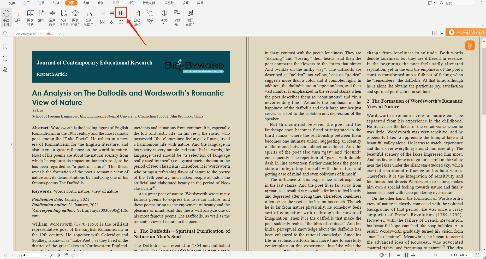Activate the Select tool (选择)
The width and height of the screenshot is (486, 259).
click(17, 17)
